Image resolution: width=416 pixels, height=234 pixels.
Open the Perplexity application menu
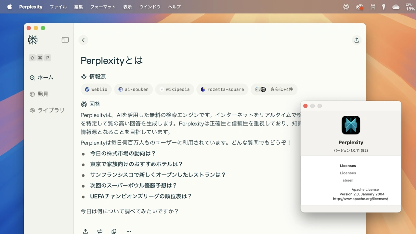tap(31, 6)
